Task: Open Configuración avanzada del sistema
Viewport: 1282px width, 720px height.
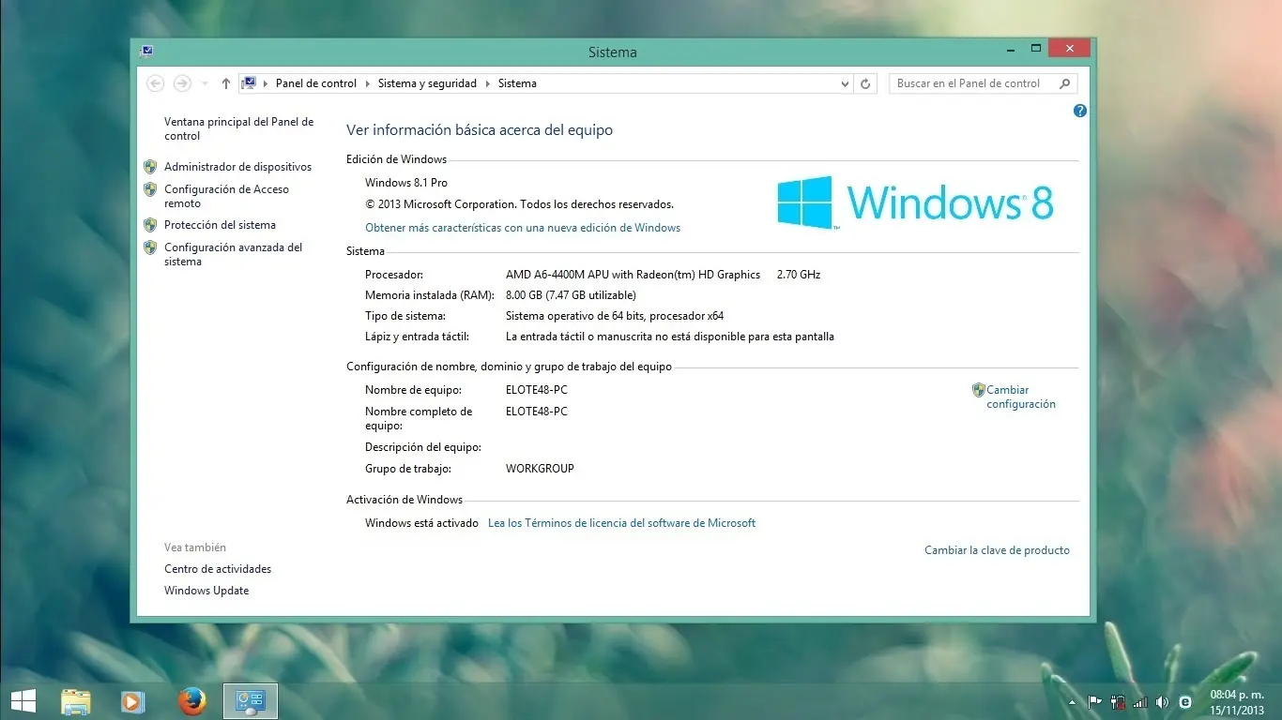Action: [233, 254]
